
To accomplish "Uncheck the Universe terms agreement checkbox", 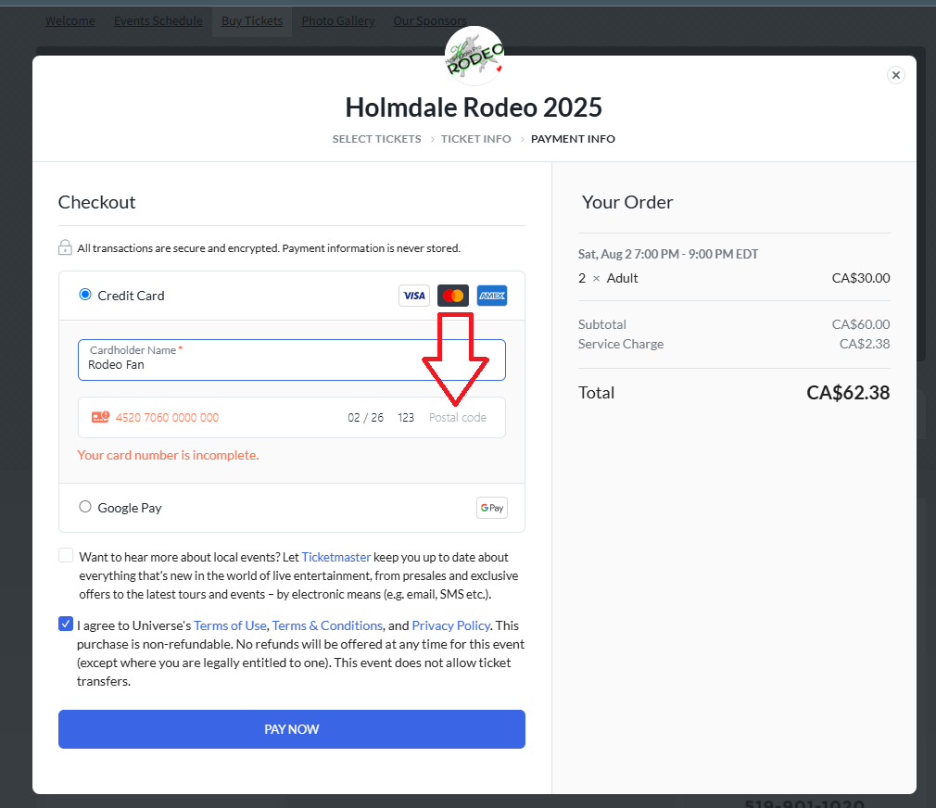I will click(66, 624).
